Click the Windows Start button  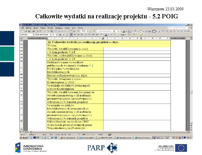point(23,138)
